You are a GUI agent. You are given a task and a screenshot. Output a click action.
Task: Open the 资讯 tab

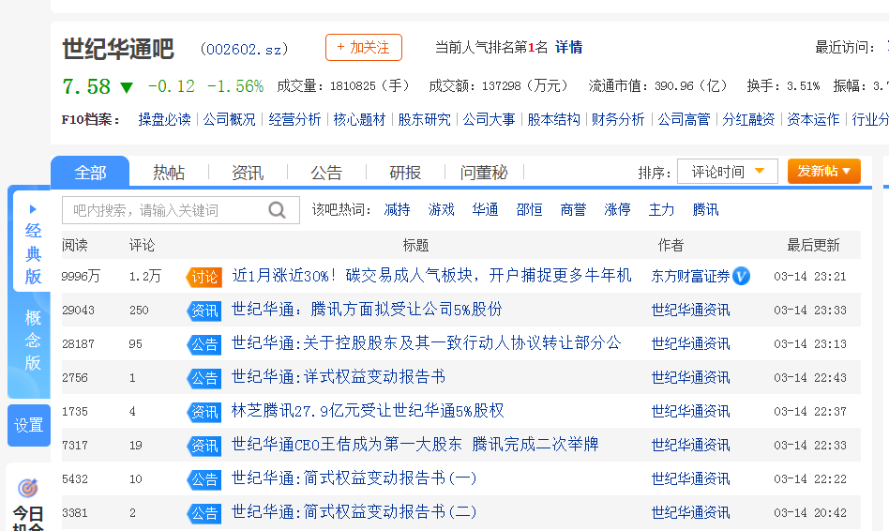tap(248, 173)
